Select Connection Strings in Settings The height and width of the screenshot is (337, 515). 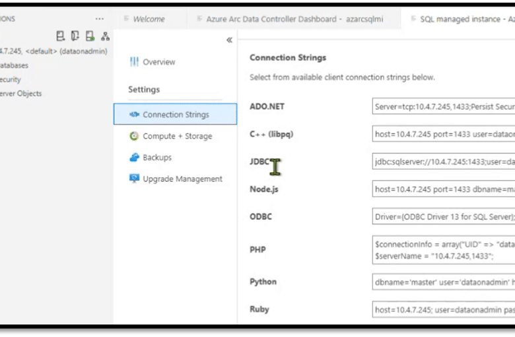pyautogui.click(x=175, y=114)
